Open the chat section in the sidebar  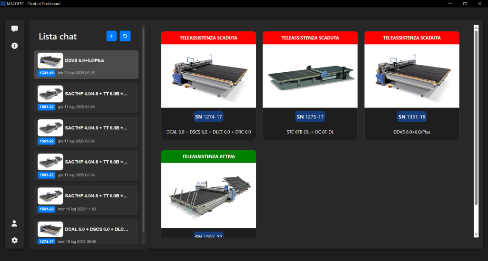(x=14, y=29)
